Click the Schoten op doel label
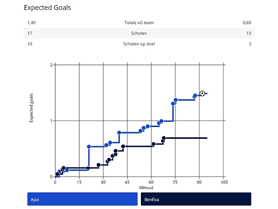The width and height of the screenshot is (278, 209). 139,44
